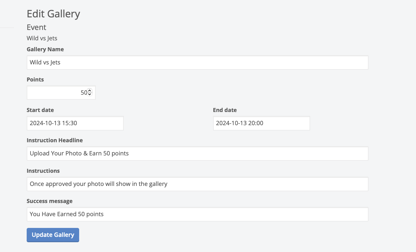The width and height of the screenshot is (416, 252).
Task: Increase Points with the up arrow
Action: click(90, 91)
